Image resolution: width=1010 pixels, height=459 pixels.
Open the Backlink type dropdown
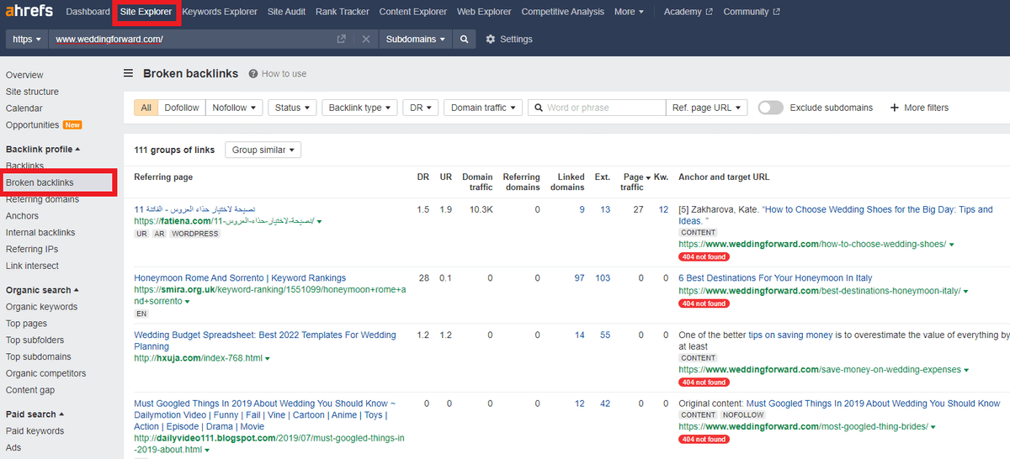click(x=360, y=108)
